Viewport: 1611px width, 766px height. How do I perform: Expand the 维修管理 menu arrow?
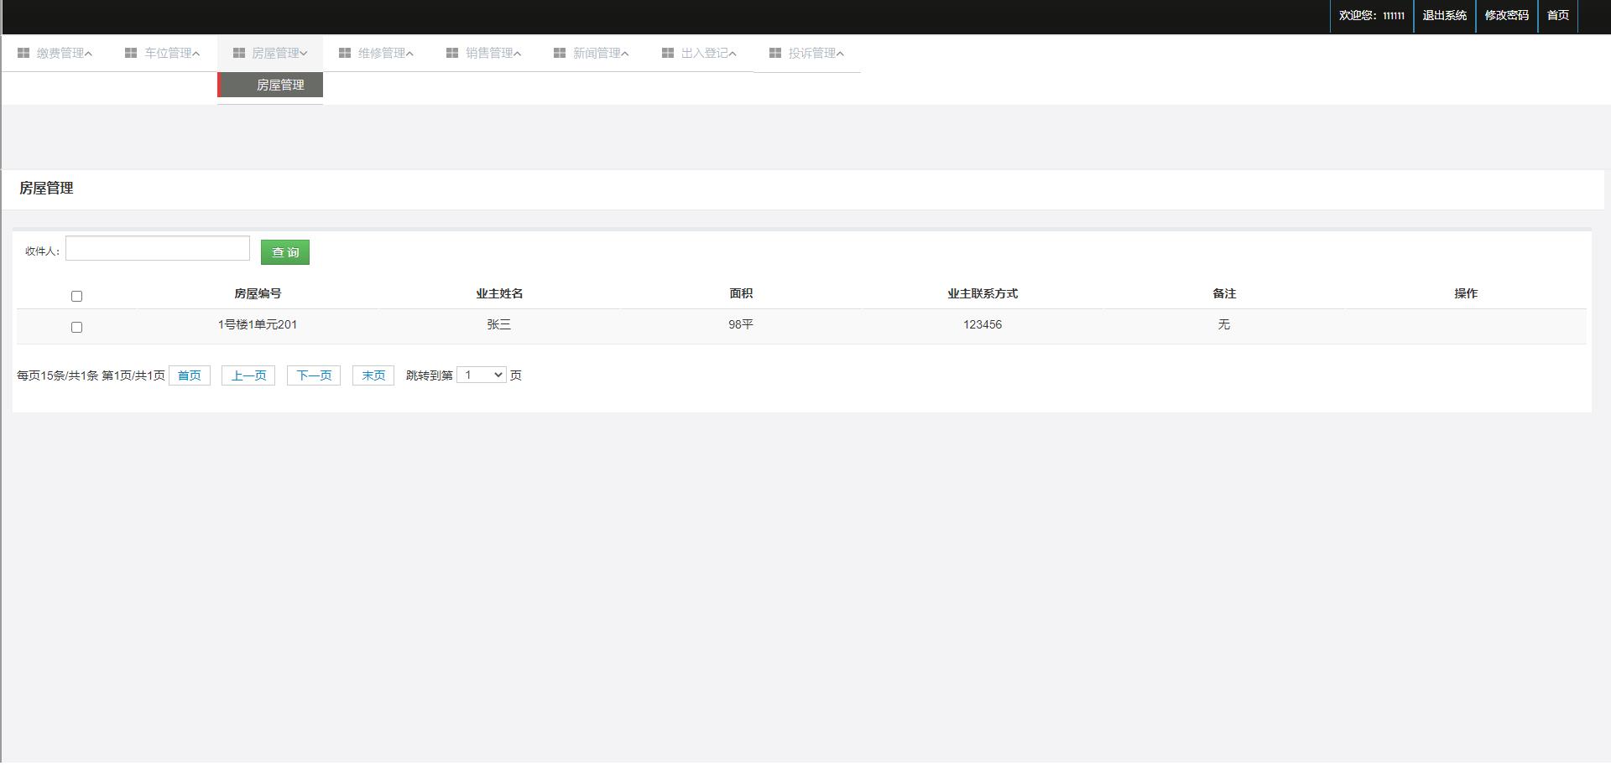coord(409,54)
